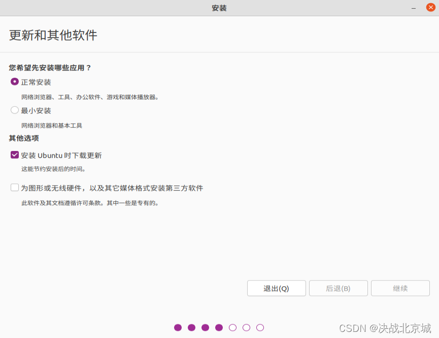Click description 网络浏览器和基本工具

(52, 126)
